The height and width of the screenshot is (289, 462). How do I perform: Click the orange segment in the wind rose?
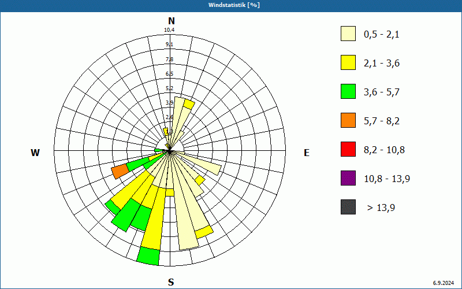120,172
